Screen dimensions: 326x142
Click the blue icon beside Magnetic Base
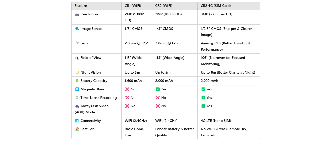click(77, 89)
